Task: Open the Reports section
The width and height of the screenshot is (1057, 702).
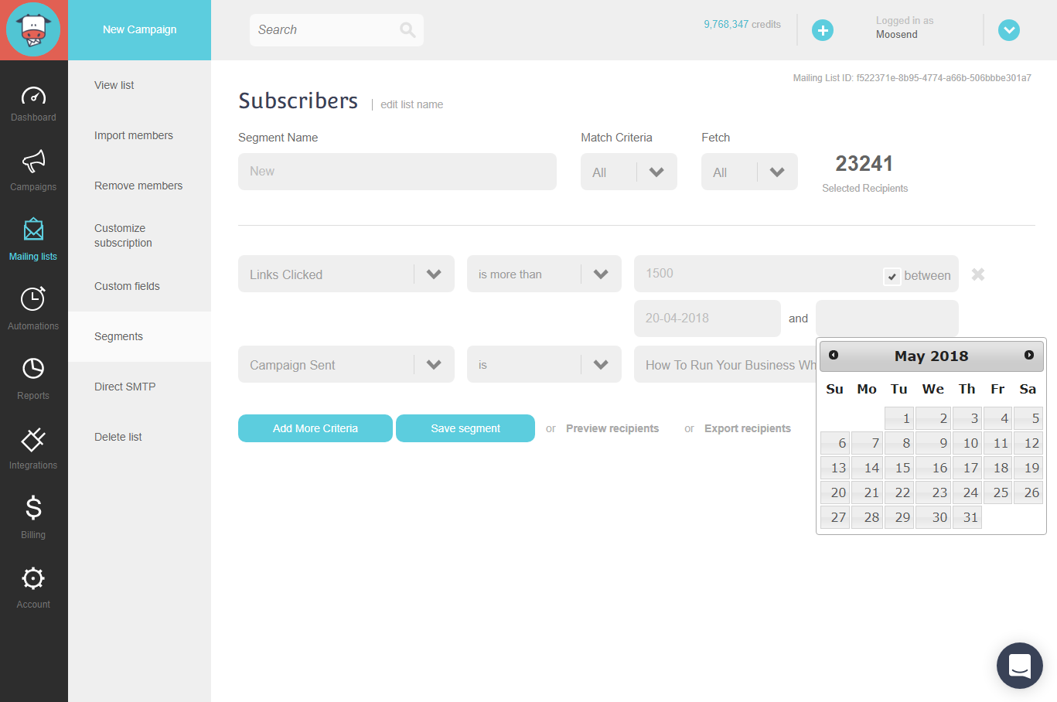Action: pos(33,379)
